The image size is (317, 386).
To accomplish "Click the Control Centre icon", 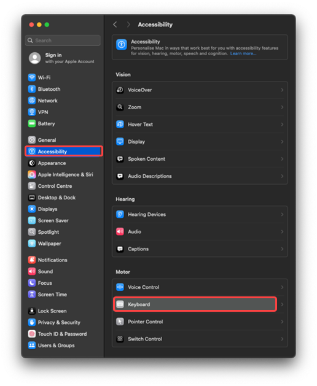I will [32, 186].
